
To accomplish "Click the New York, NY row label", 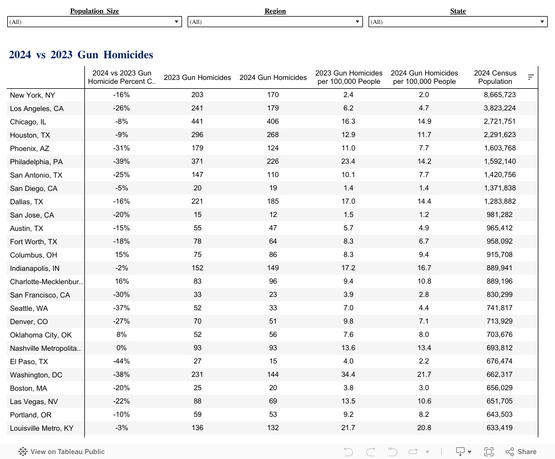I will point(33,95).
